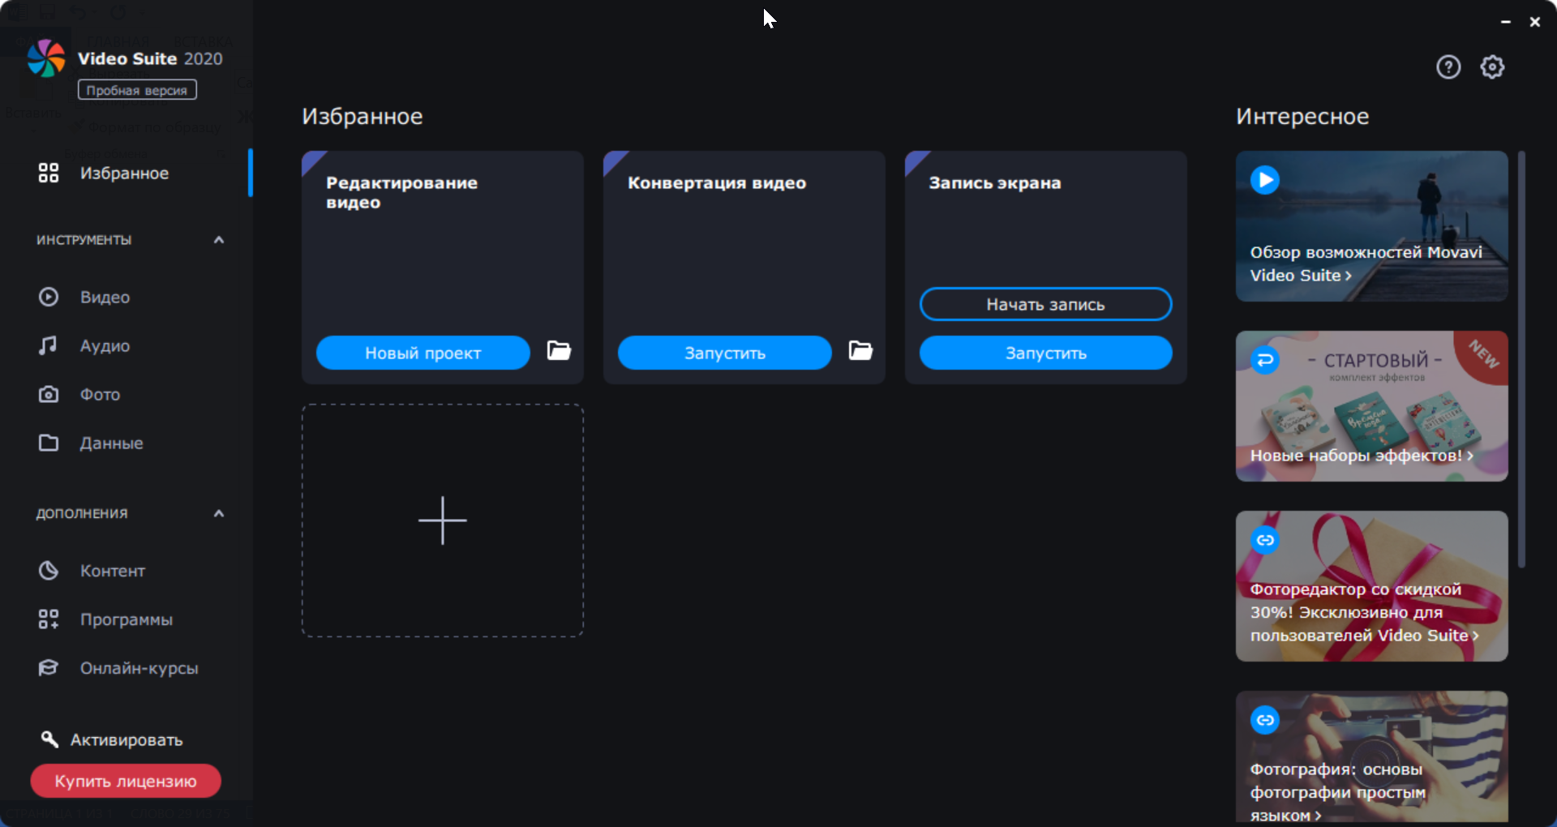Click the Стартовый комплект эффектов thumbnail image
This screenshot has height=827, width=1557.
coord(1372,405)
